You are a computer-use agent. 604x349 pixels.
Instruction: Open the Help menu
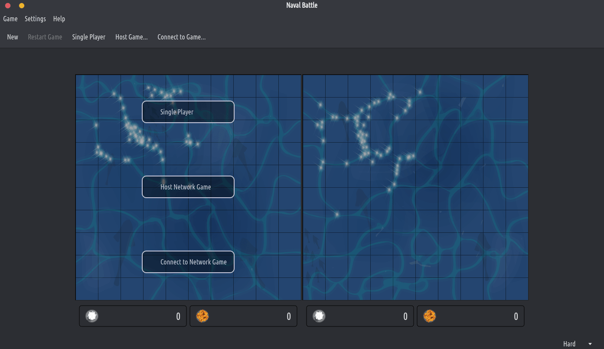(x=59, y=19)
